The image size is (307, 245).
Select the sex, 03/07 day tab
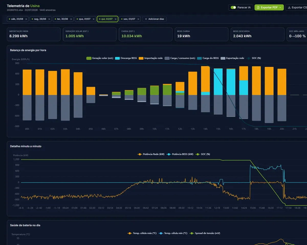[130, 19]
